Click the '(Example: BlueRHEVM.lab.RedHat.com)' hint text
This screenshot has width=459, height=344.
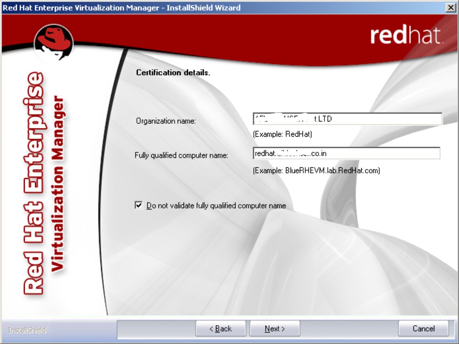pyautogui.click(x=317, y=171)
